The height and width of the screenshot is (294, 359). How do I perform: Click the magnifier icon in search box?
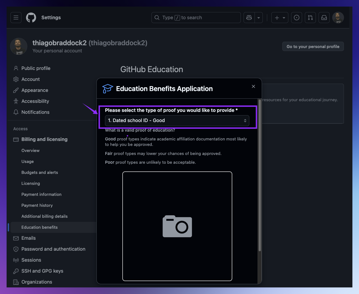click(157, 18)
